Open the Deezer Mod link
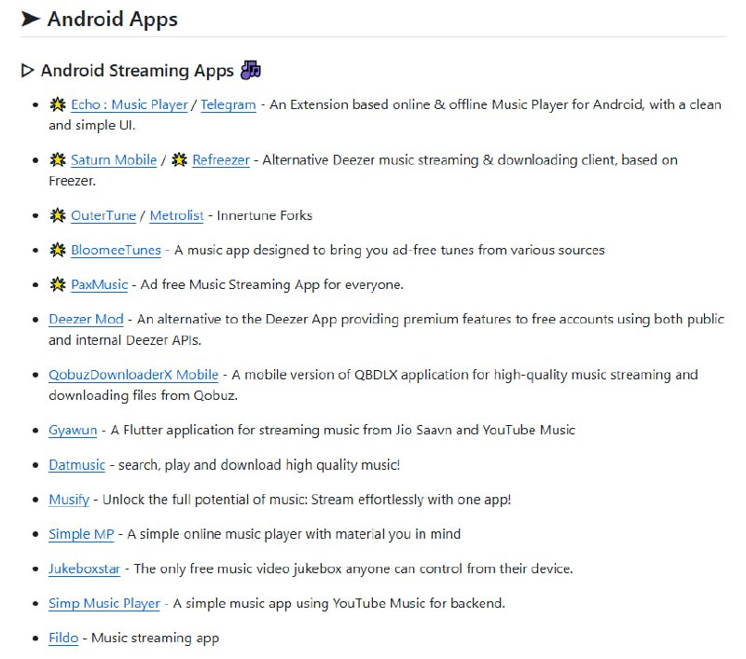The width and height of the screenshot is (746, 659). pos(86,319)
